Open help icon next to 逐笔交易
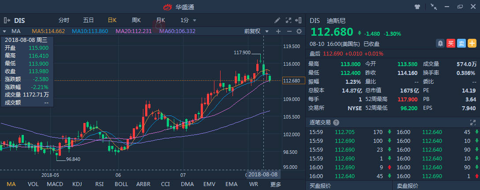The width and height of the screenshot is (480, 190). click(x=336, y=123)
